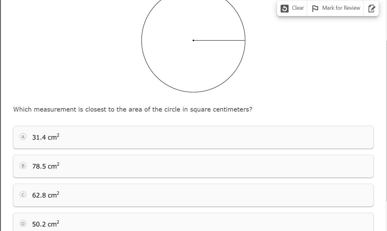Select answer option 31.4 cm²
The height and width of the screenshot is (231, 387).
(x=46, y=137)
